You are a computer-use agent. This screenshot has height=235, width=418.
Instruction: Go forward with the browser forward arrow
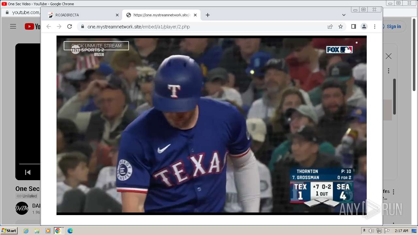click(59, 26)
